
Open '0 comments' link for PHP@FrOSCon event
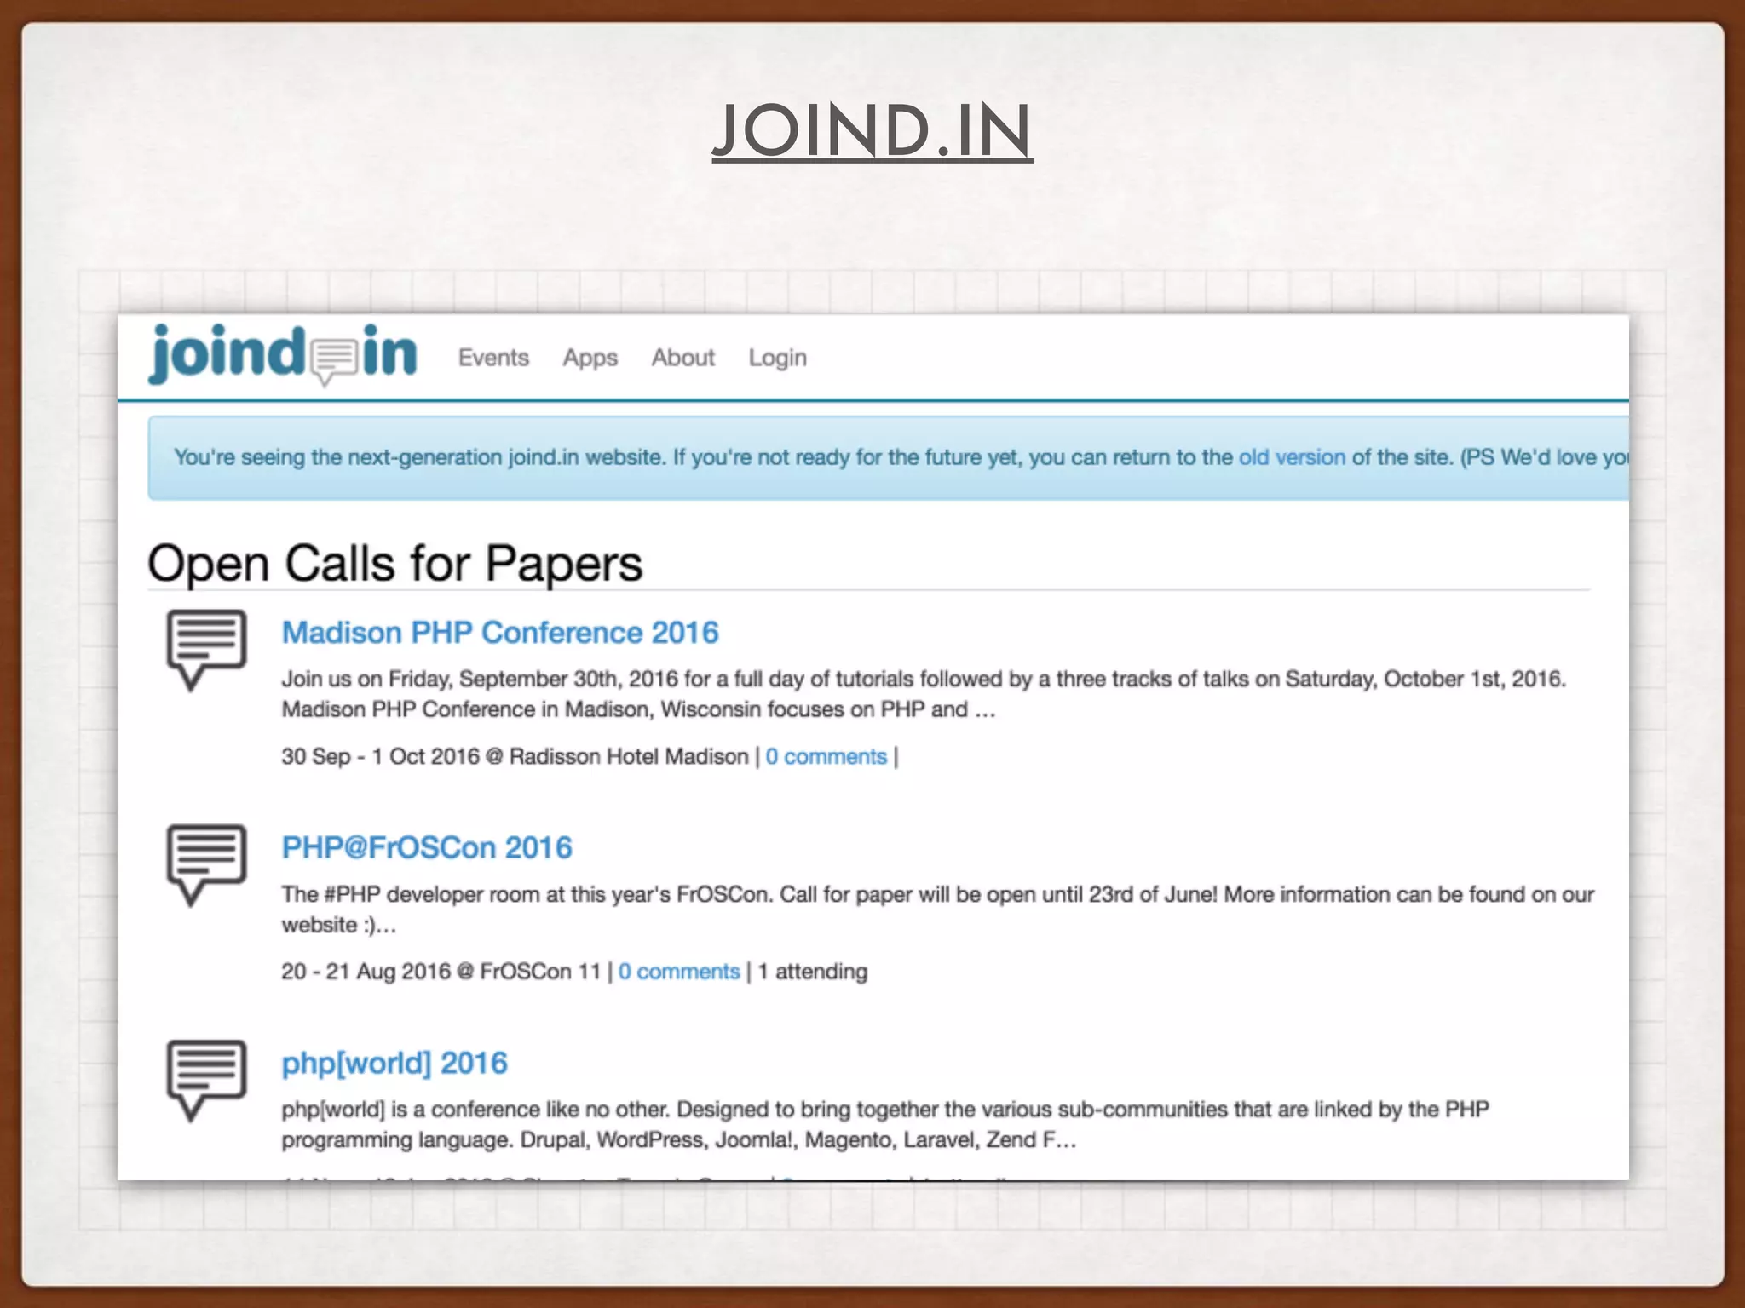point(679,972)
